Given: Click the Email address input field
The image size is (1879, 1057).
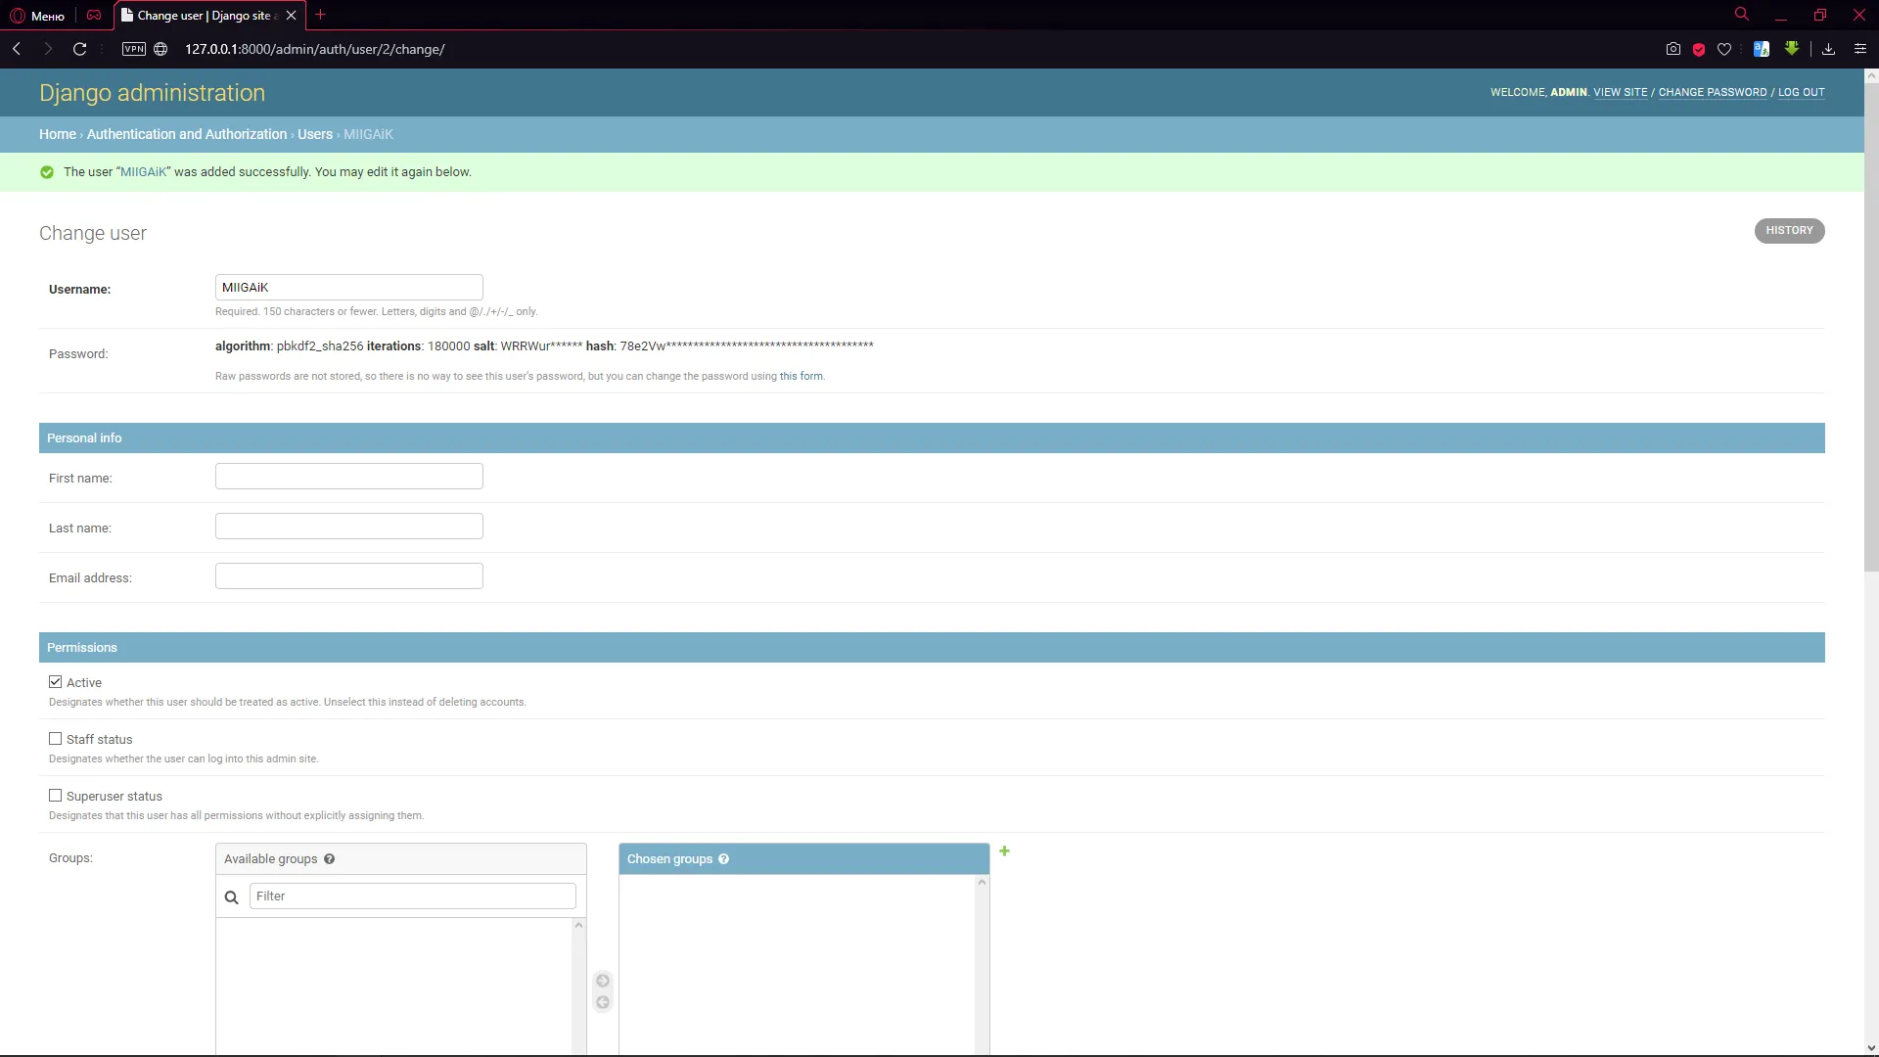Looking at the screenshot, I should pyautogui.click(x=349, y=576).
